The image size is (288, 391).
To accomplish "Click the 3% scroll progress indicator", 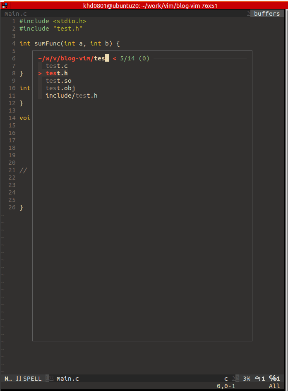I will 247,378.
